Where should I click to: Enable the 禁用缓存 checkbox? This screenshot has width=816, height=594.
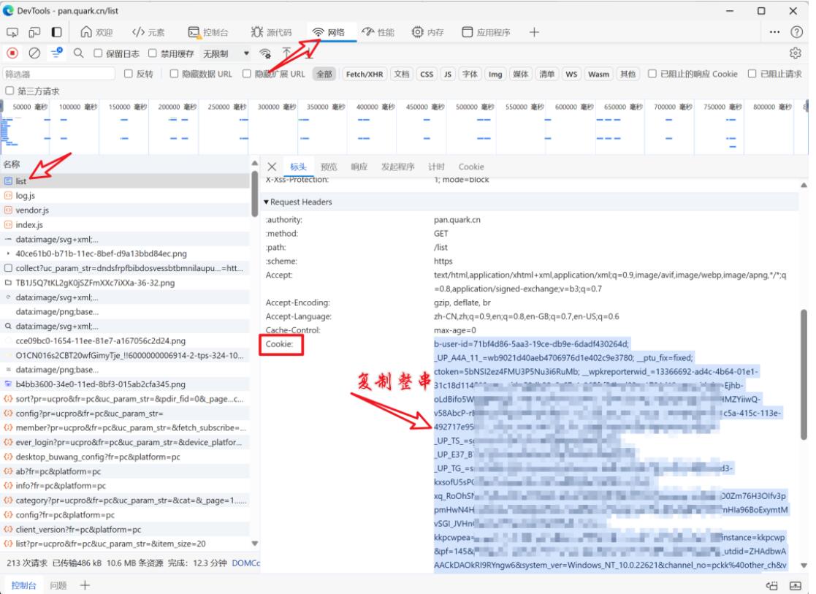[x=153, y=53]
